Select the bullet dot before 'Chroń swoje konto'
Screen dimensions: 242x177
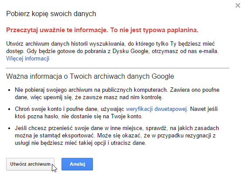(x=9, y=109)
